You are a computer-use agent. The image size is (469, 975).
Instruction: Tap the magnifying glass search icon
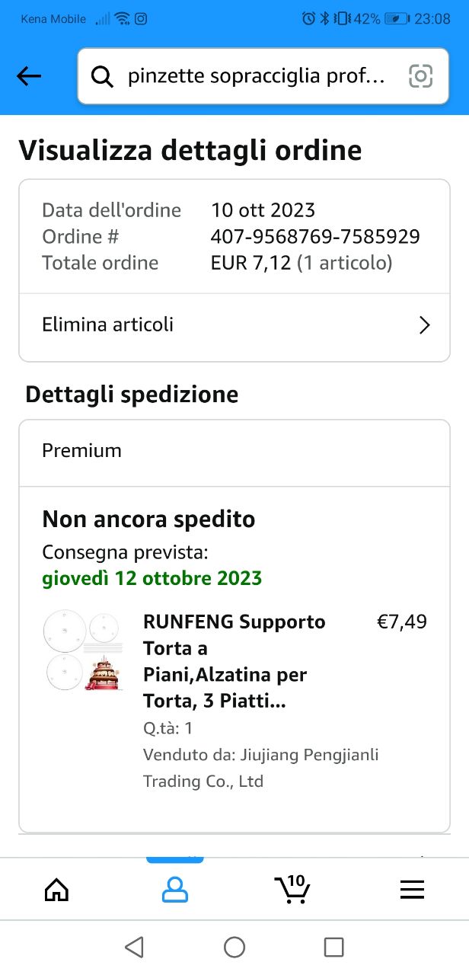[x=102, y=76]
